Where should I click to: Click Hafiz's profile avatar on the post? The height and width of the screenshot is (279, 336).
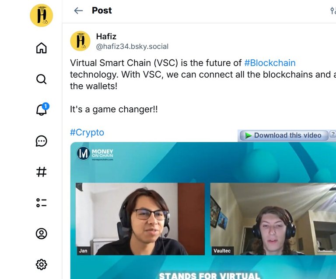pos(80,41)
